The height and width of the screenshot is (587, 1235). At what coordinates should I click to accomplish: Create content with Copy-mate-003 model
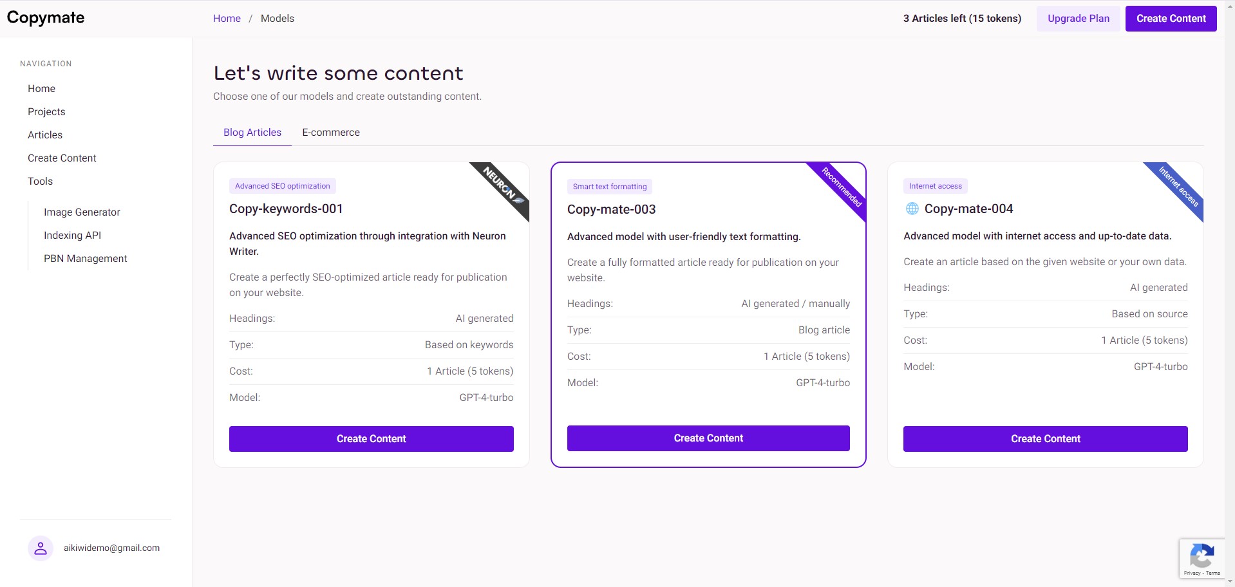point(708,438)
